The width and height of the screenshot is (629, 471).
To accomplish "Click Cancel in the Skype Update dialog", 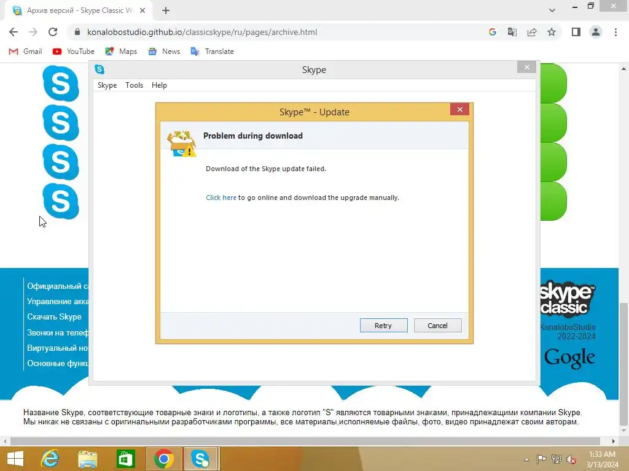I will pos(437,326).
